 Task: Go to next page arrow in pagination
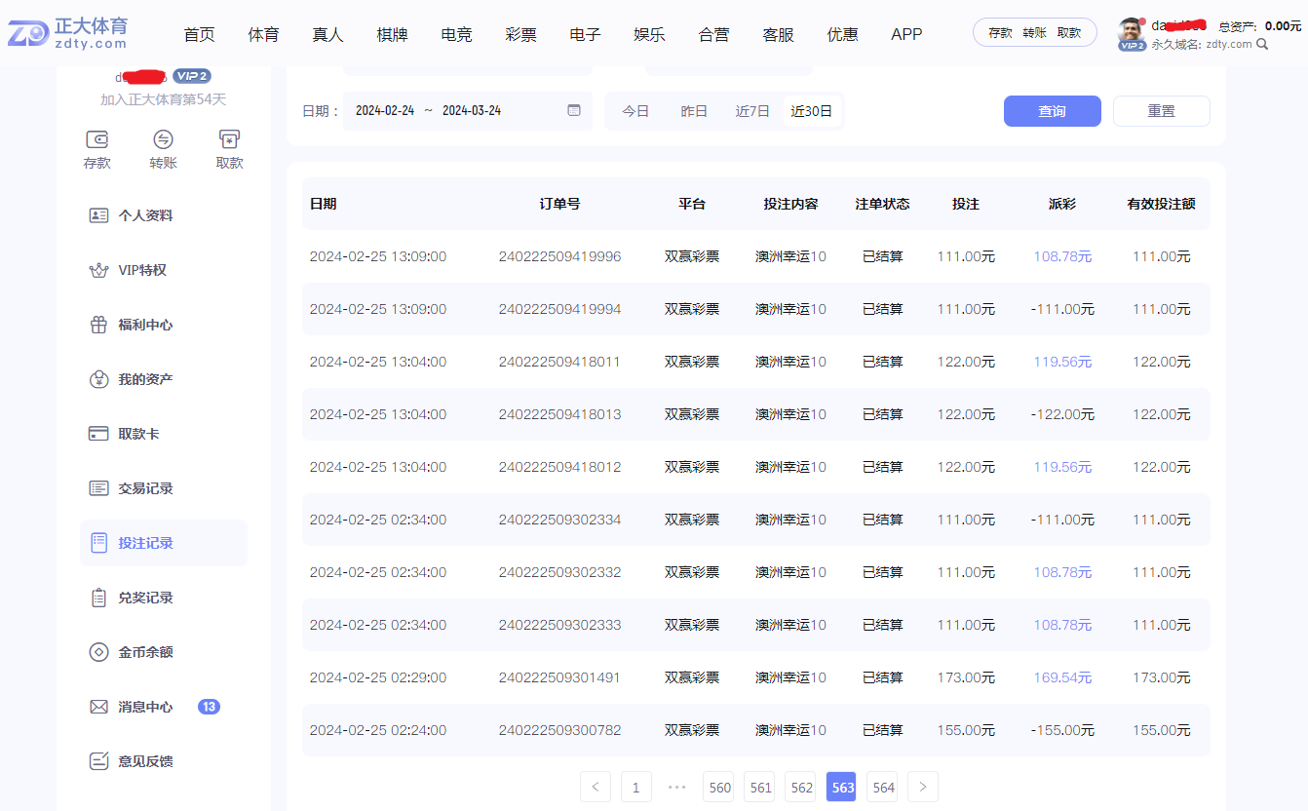923,787
